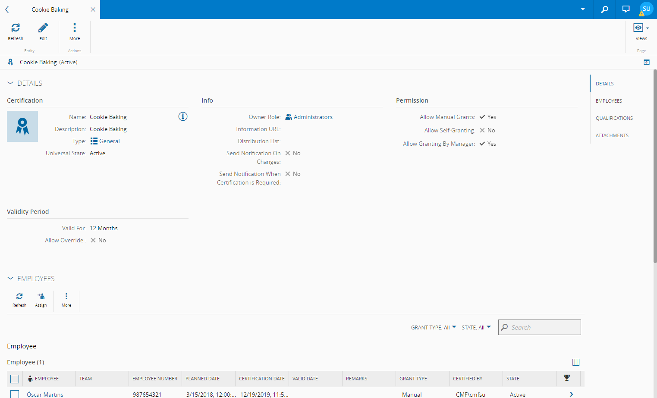Jump to QUALIFICATIONS in side navigation
Screen dimensions: 657x398
(614, 118)
